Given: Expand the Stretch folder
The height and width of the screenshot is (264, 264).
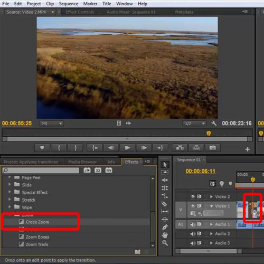Looking at the screenshot, I should (10, 199).
